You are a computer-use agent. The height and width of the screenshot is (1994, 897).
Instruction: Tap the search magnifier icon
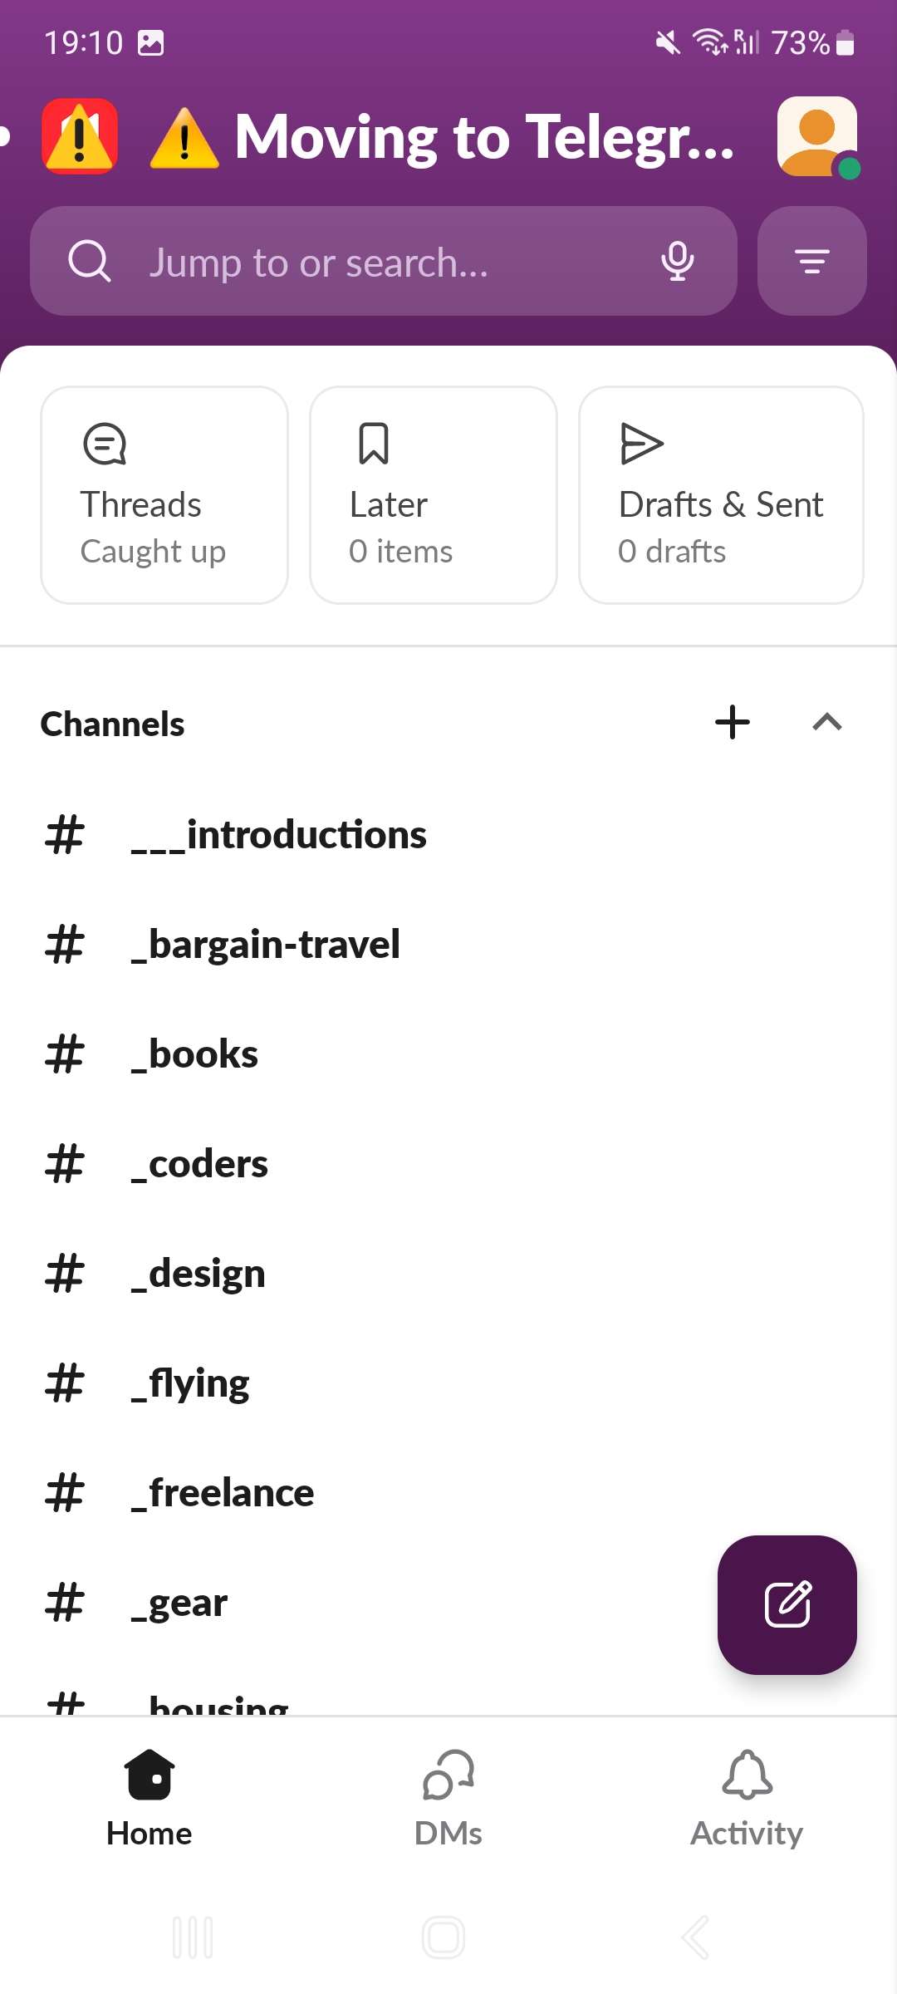90,262
